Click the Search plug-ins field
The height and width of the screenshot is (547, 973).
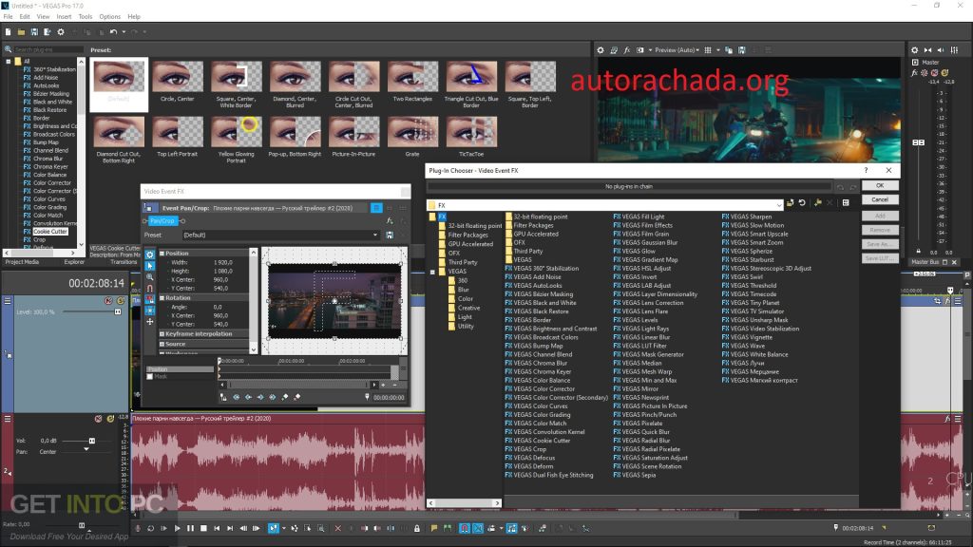[48, 49]
